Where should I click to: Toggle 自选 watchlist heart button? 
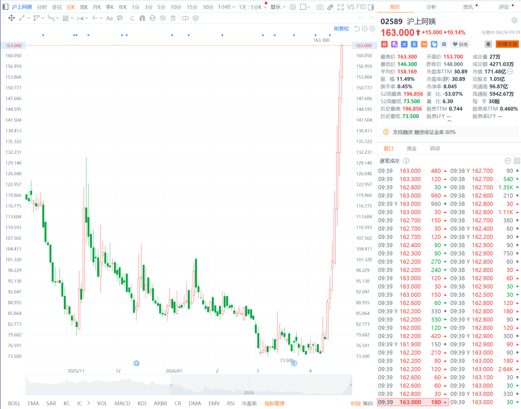coord(460,44)
